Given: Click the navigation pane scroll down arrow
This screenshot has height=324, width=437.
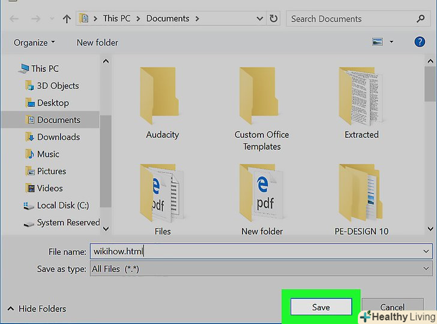Looking at the screenshot, I should coord(106,228).
